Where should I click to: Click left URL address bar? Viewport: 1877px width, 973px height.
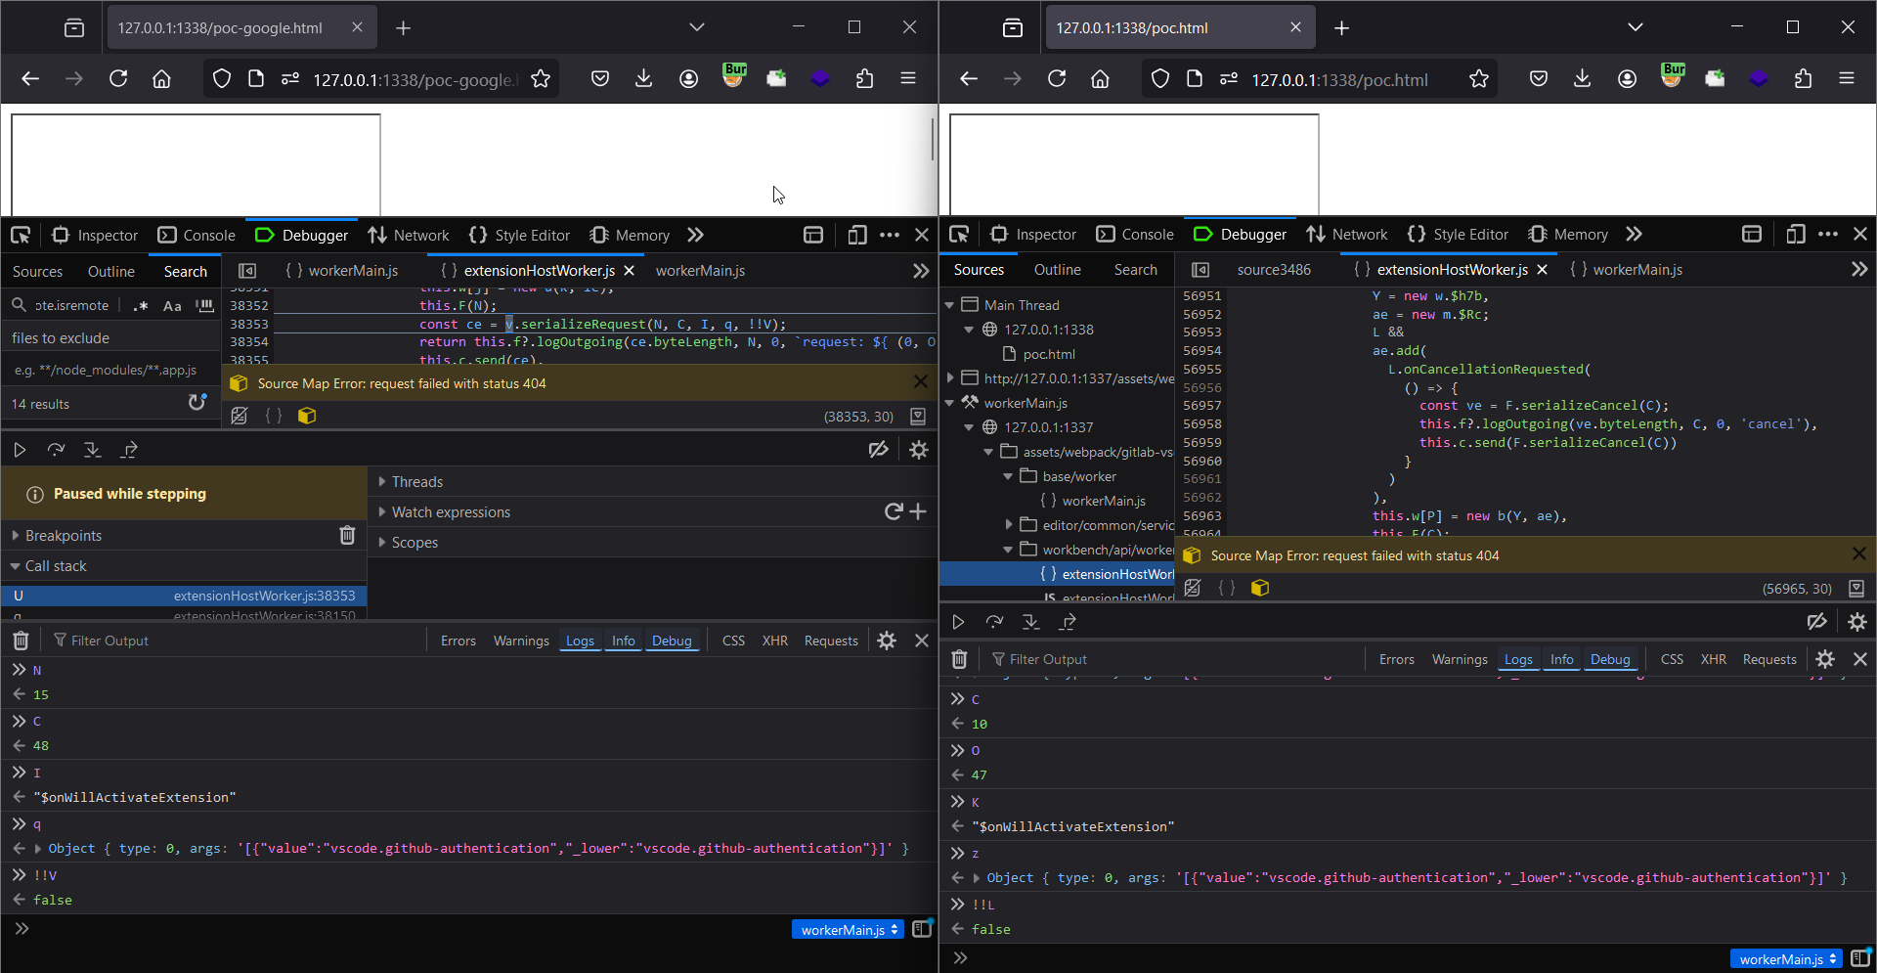tap(415, 79)
